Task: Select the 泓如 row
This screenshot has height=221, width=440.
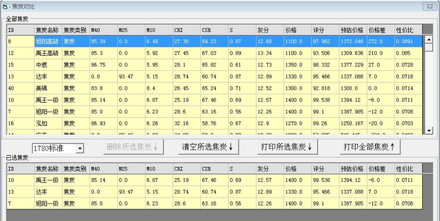Action: tap(215, 123)
